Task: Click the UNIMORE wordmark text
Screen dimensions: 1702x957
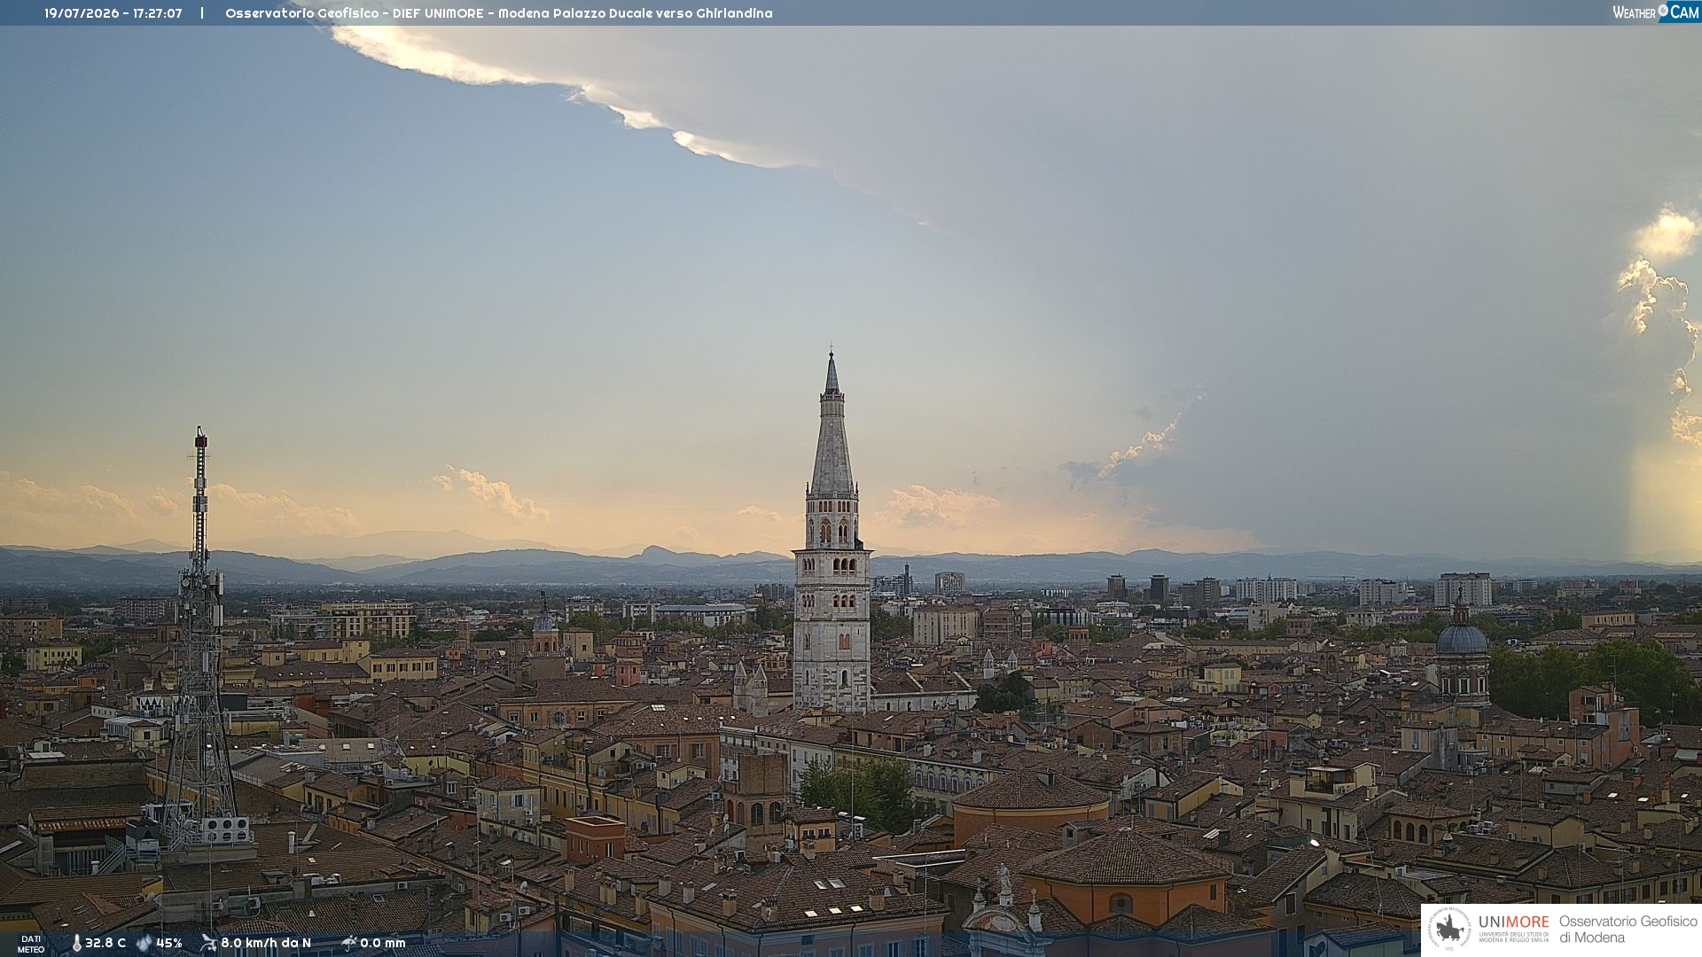Action: pyautogui.click(x=1514, y=922)
